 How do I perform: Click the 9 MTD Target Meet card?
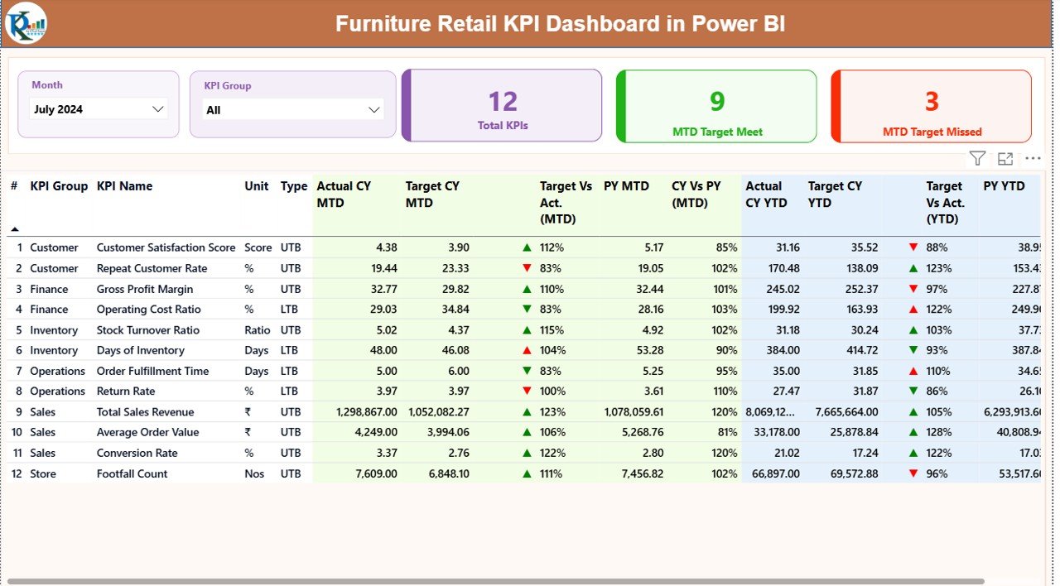tap(715, 105)
